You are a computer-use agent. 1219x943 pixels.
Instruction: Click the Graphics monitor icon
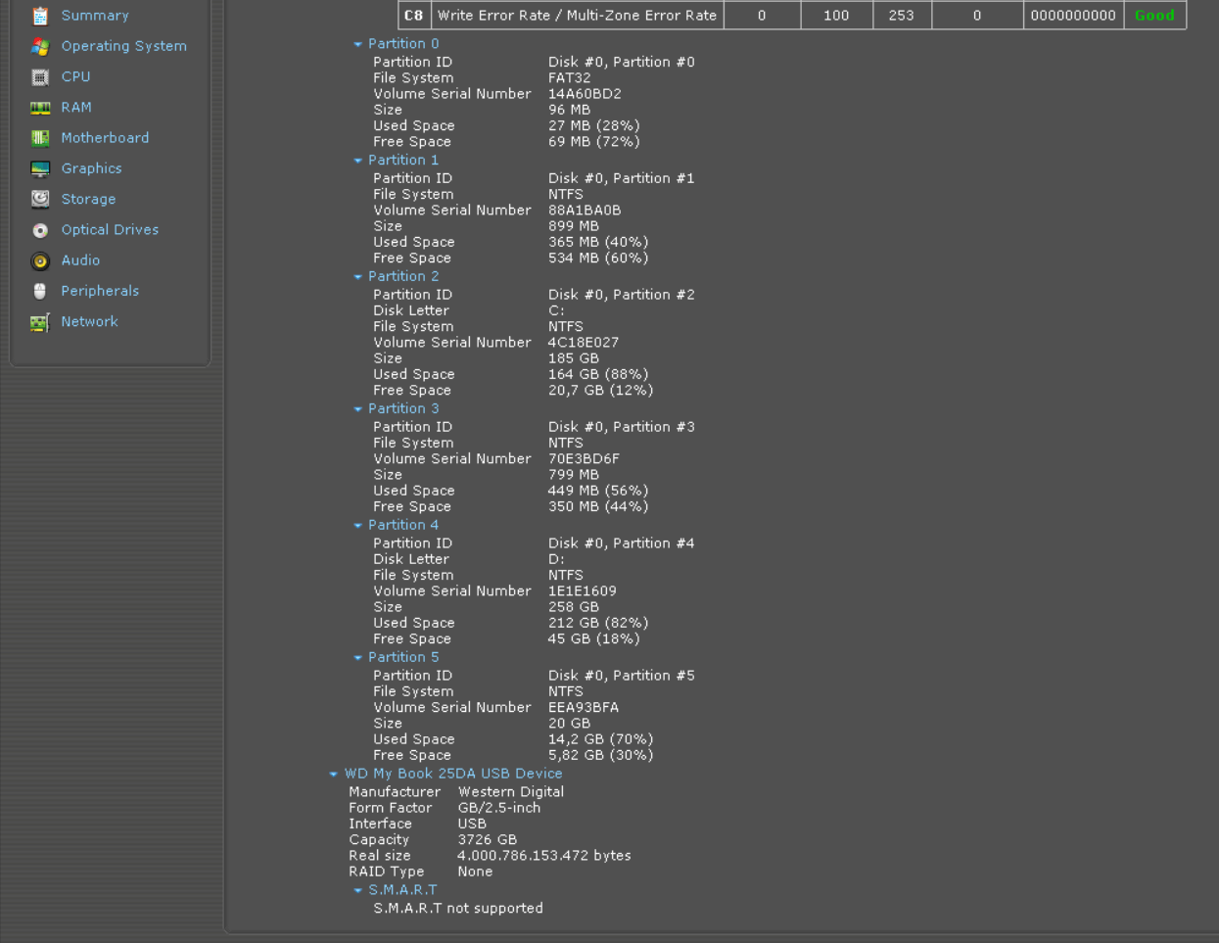pos(40,168)
